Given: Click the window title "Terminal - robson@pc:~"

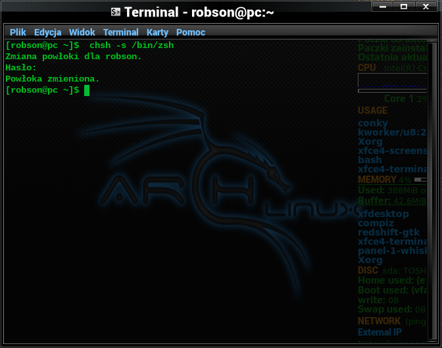Looking at the screenshot, I should pyautogui.click(x=199, y=12).
